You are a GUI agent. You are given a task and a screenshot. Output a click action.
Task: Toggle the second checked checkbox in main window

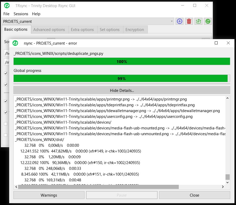(6, 85)
